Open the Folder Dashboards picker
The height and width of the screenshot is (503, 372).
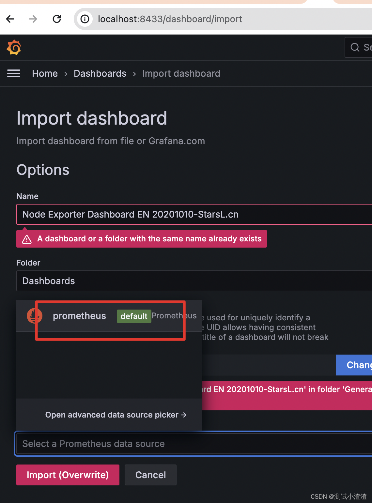(194, 281)
